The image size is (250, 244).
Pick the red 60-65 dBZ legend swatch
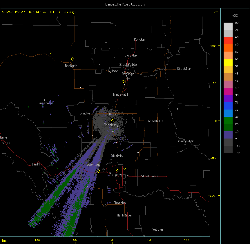pyautogui.click(x=228, y=41)
